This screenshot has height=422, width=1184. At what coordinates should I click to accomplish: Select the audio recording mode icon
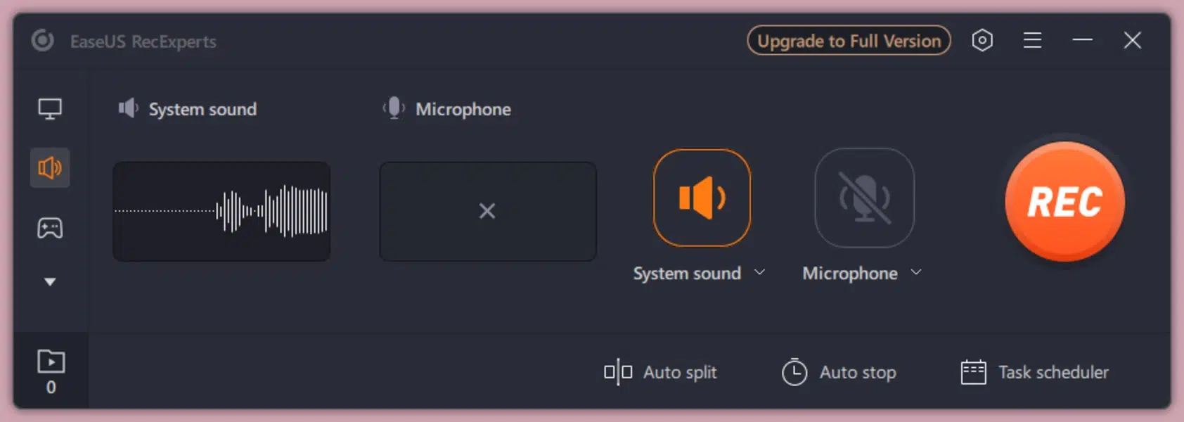50,168
